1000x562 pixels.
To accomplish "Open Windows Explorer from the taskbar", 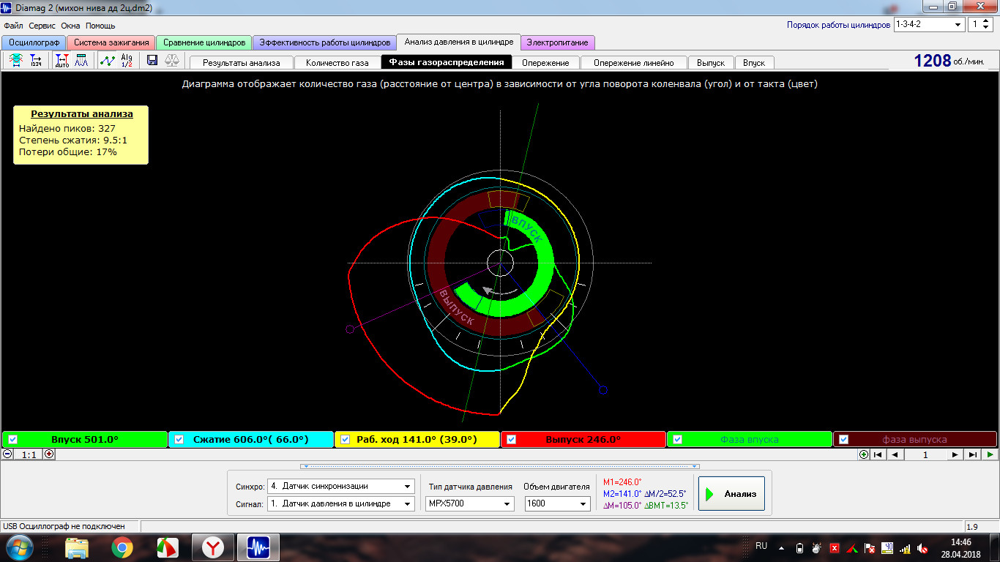I will click(x=77, y=547).
